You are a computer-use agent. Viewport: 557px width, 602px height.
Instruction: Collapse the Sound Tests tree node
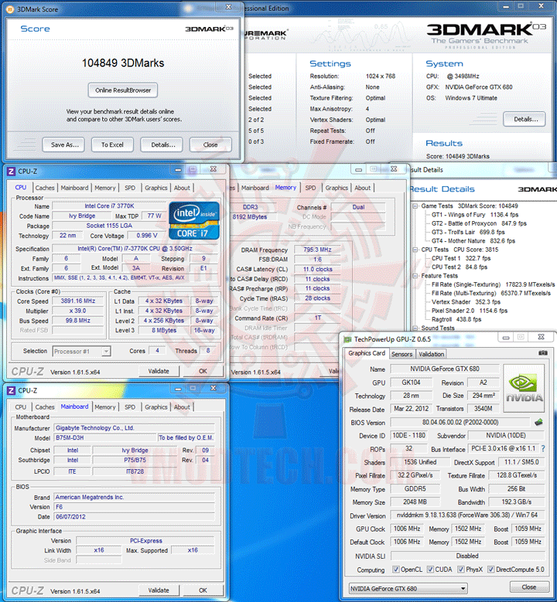point(415,328)
